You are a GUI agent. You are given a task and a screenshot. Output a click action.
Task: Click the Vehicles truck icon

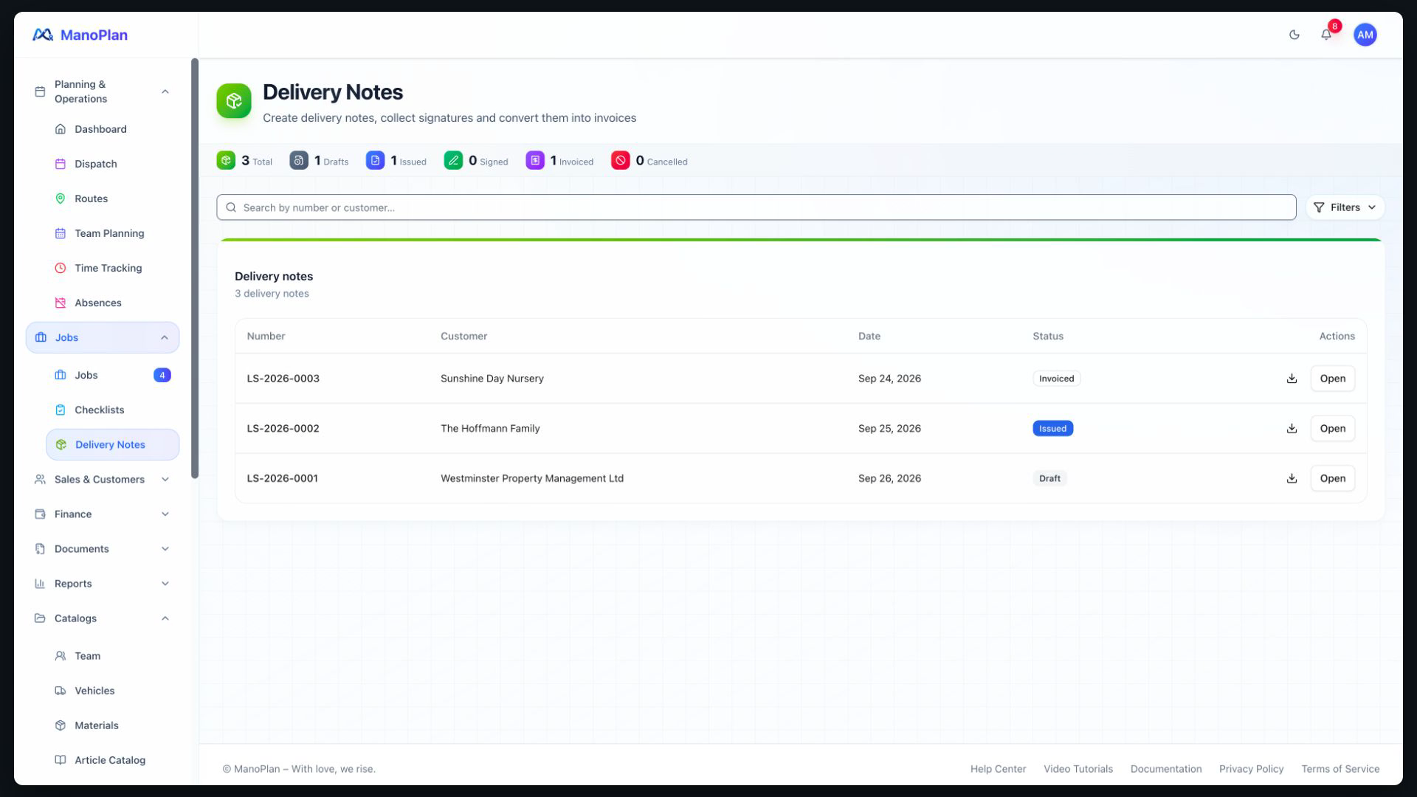(x=61, y=691)
